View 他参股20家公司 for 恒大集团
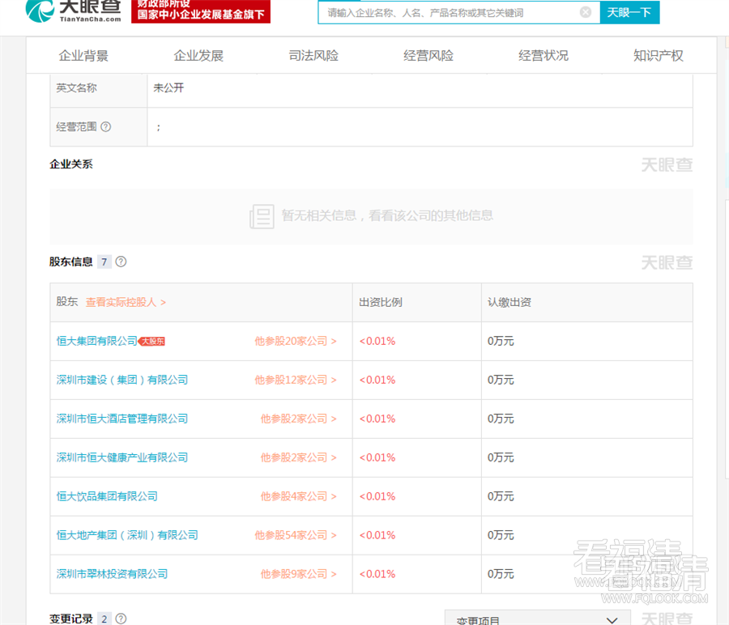Screen dimensions: 729x625 pyautogui.click(x=295, y=341)
